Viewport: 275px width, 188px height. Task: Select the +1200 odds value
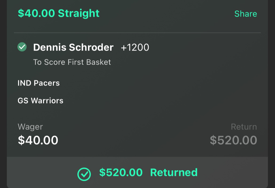point(135,47)
